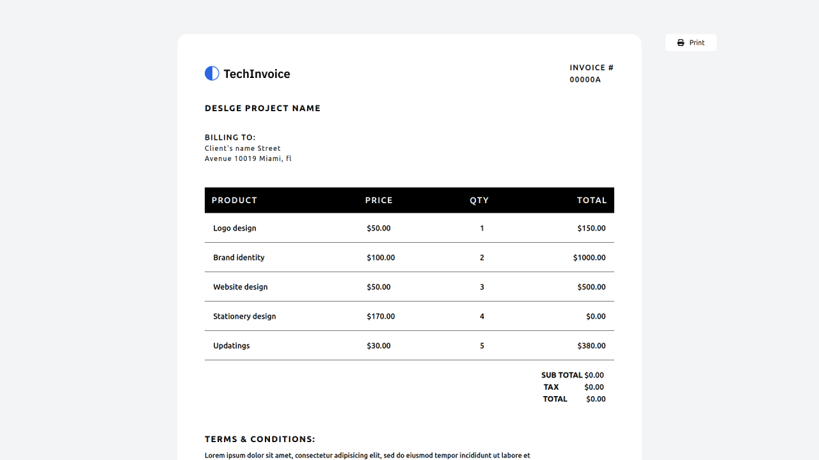
Task: Click the PRODUCT column header
Action: (234, 200)
